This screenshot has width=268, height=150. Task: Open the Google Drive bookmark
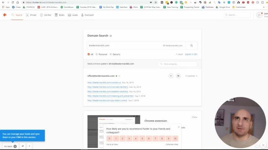coord(223,7)
